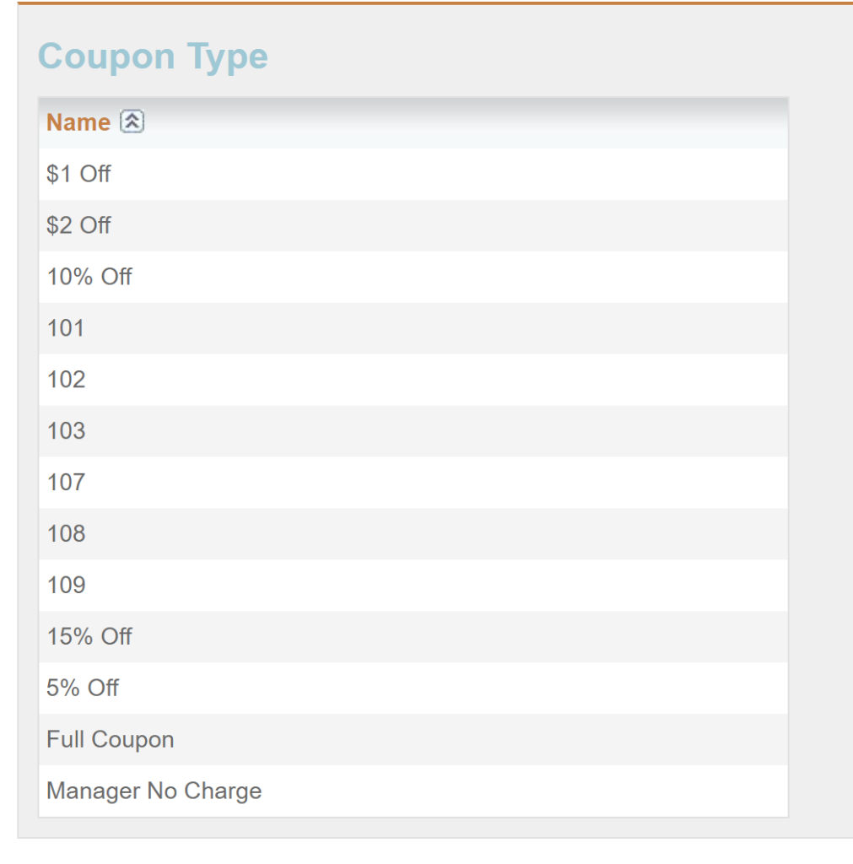853x864 pixels.
Task: Click the Coupon Type heading
Action: pos(153,57)
